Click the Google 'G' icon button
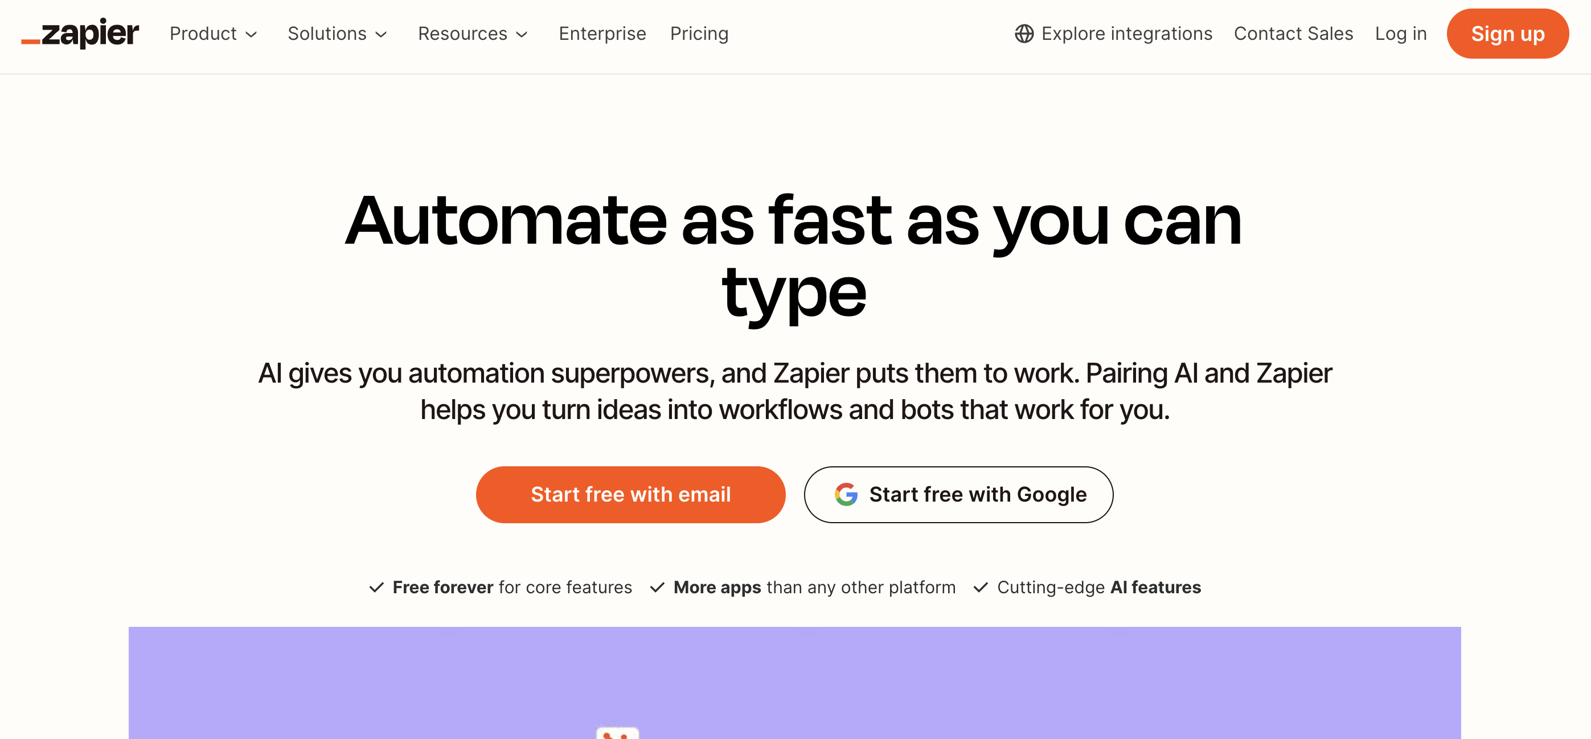 click(x=845, y=494)
